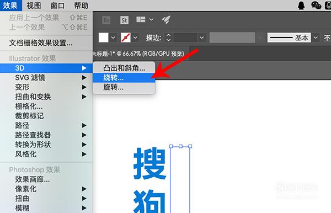Click the blue 搜 character on canvas

pyautogui.click(x=150, y=163)
